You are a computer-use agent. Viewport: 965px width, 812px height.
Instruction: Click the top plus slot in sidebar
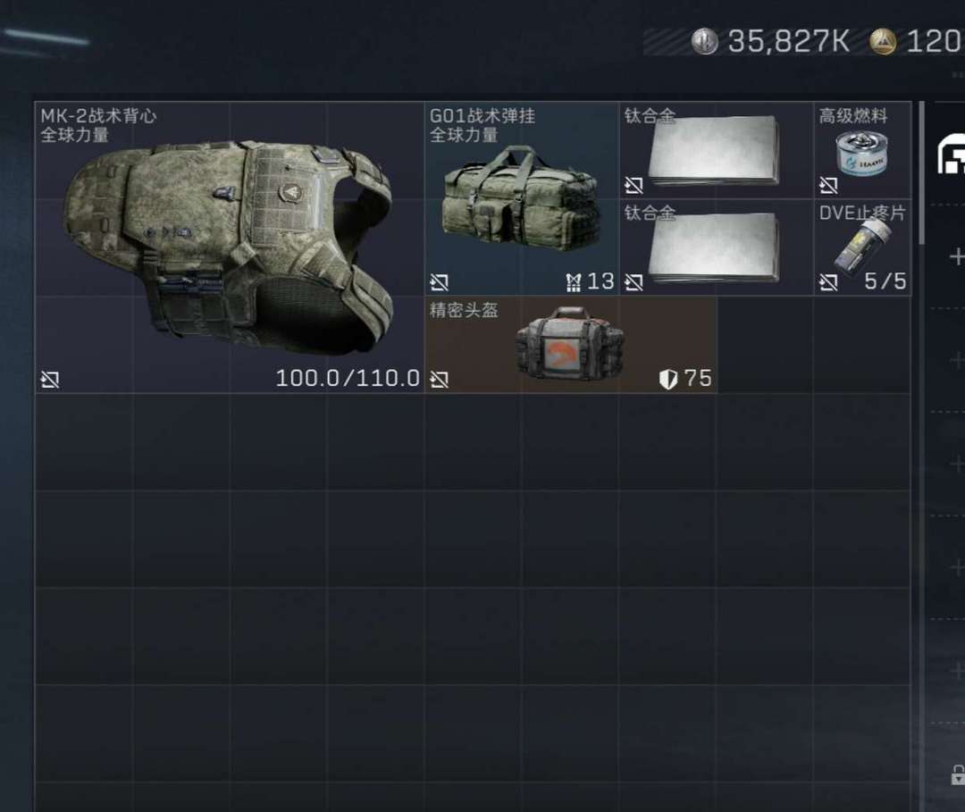click(x=957, y=256)
